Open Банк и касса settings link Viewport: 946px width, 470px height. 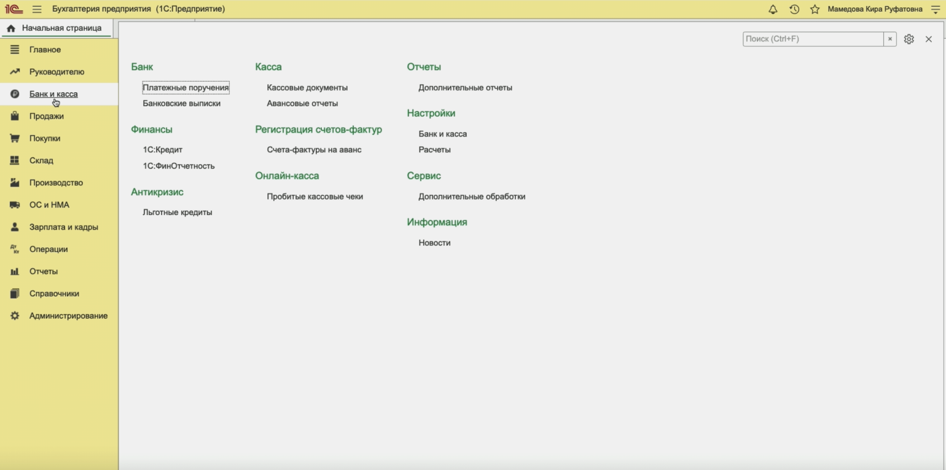(x=442, y=134)
